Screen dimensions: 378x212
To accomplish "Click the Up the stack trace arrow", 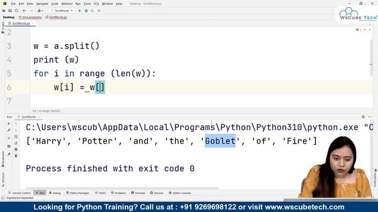I will (16, 124).
